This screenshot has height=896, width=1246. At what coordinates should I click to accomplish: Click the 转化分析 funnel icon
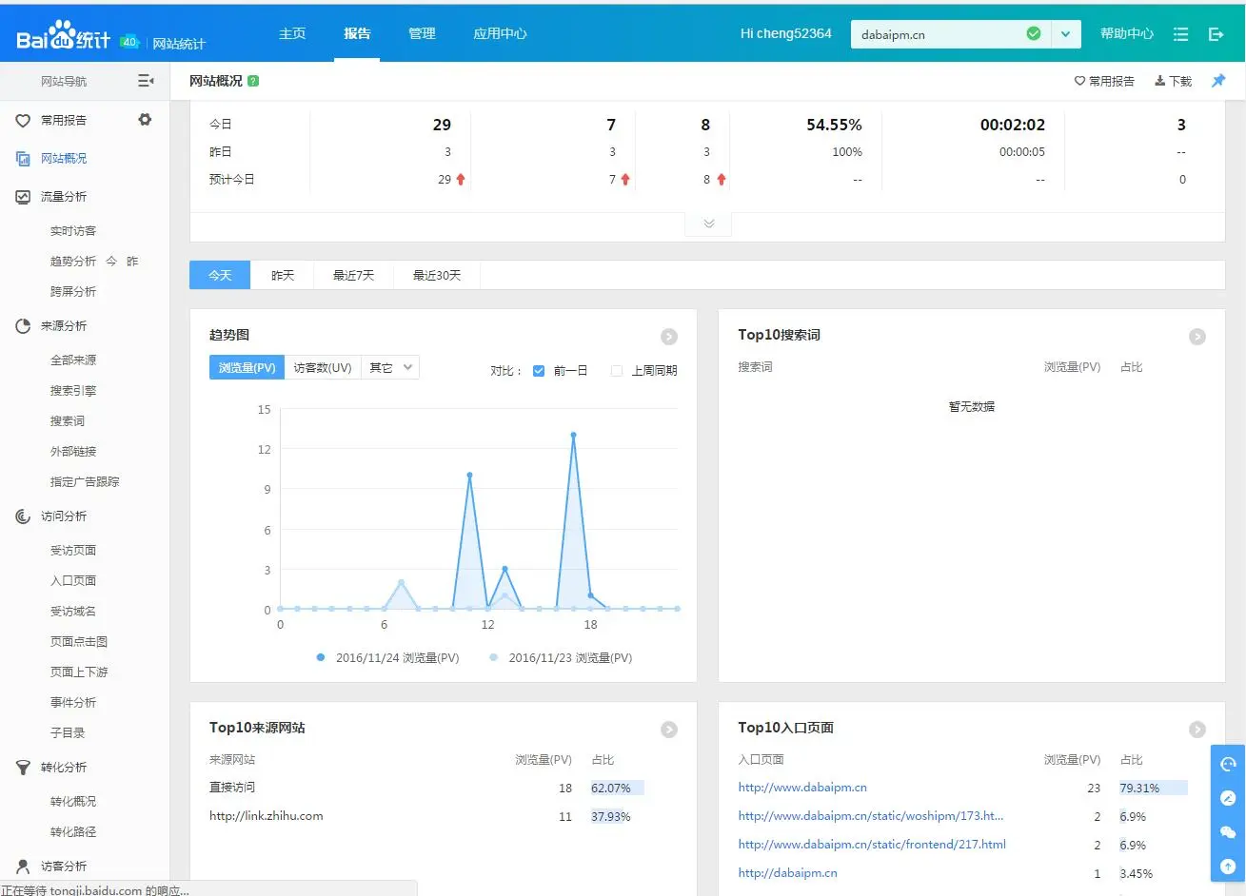(23, 768)
